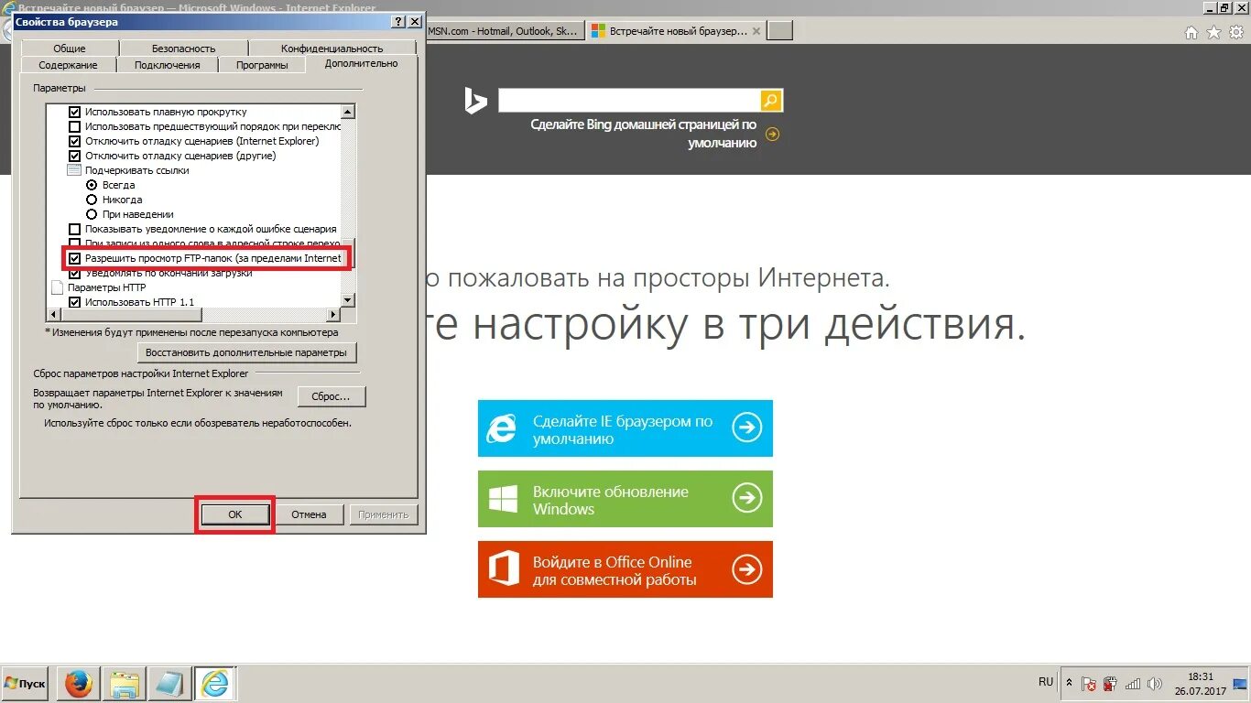Image resolution: width=1251 pixels, height=703 pixels.
Task: Click arrow icon next to Bing homepage prompt
Action: point(772,135)
